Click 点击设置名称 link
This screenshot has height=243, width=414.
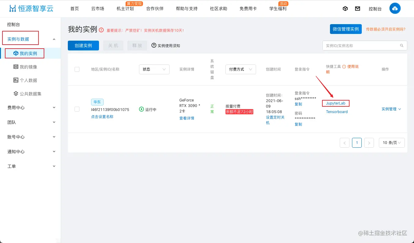tap(102, 117)
